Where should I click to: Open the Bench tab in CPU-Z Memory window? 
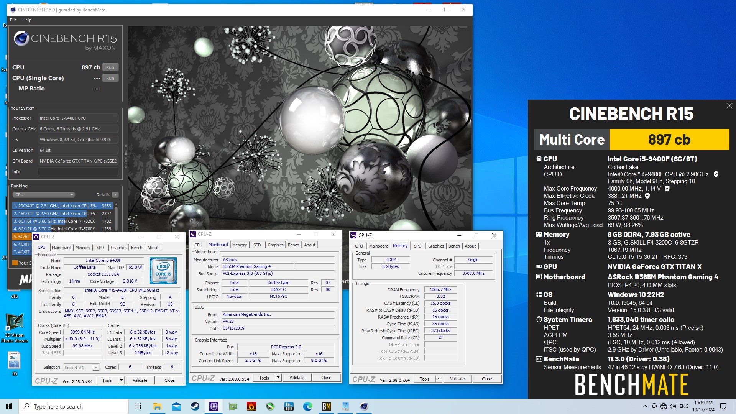[454, 246]
